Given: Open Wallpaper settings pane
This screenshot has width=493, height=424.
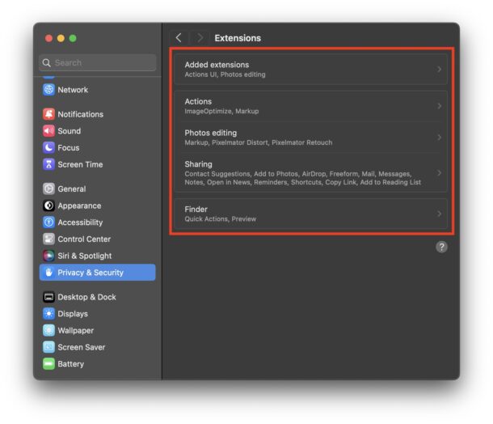Looking at the screenshot, I should click(75, 330).
